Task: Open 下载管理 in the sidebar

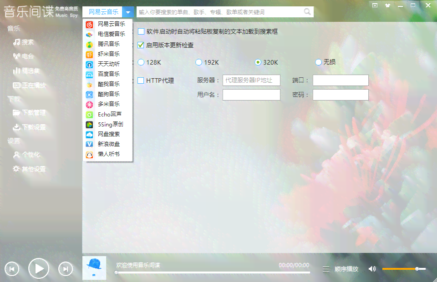Action: point(29,112)
